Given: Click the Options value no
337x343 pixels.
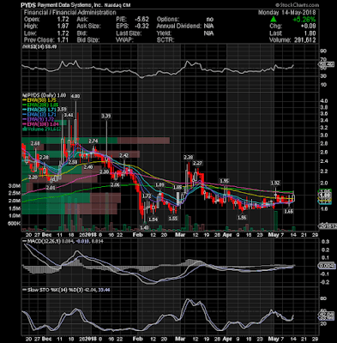Looking at the screenshot, I should click(209, 20).
